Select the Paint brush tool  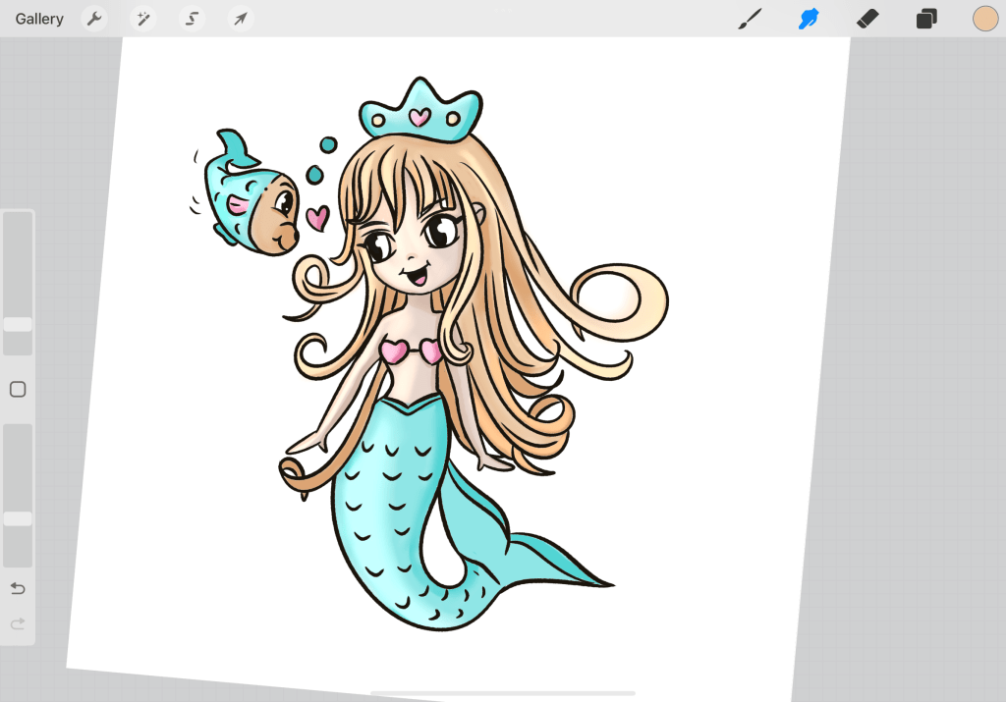(750, 19)
